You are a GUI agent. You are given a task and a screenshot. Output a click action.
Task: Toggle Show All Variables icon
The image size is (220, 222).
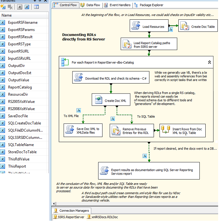27,7
